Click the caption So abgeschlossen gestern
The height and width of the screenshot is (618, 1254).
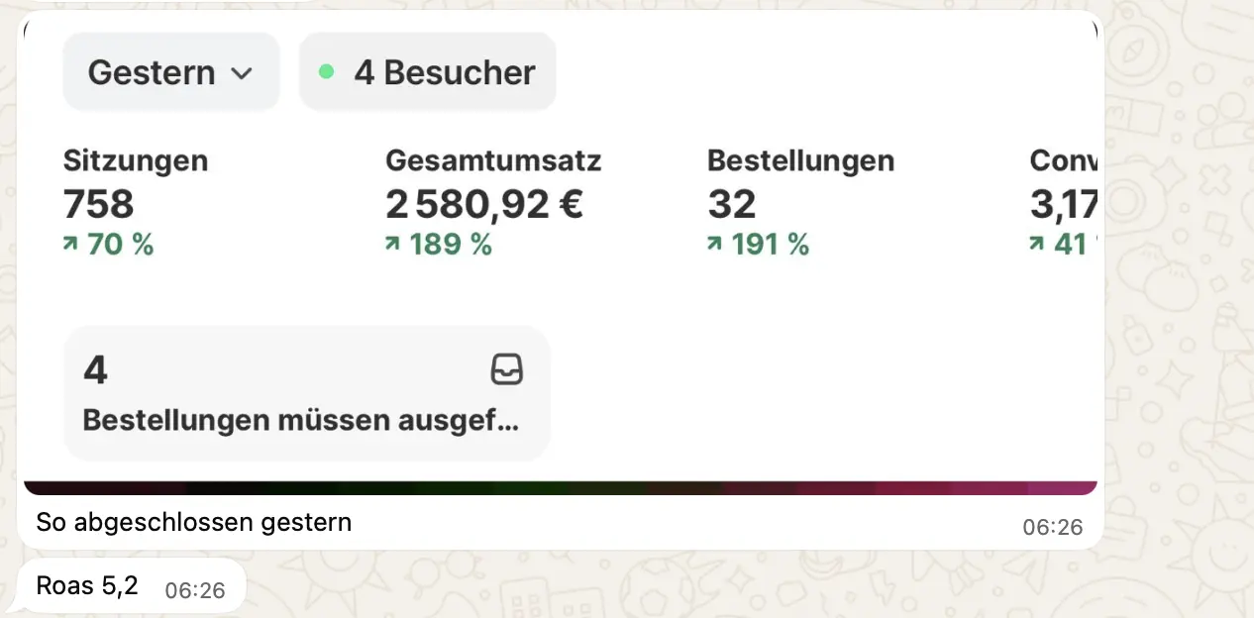[194, 522]
